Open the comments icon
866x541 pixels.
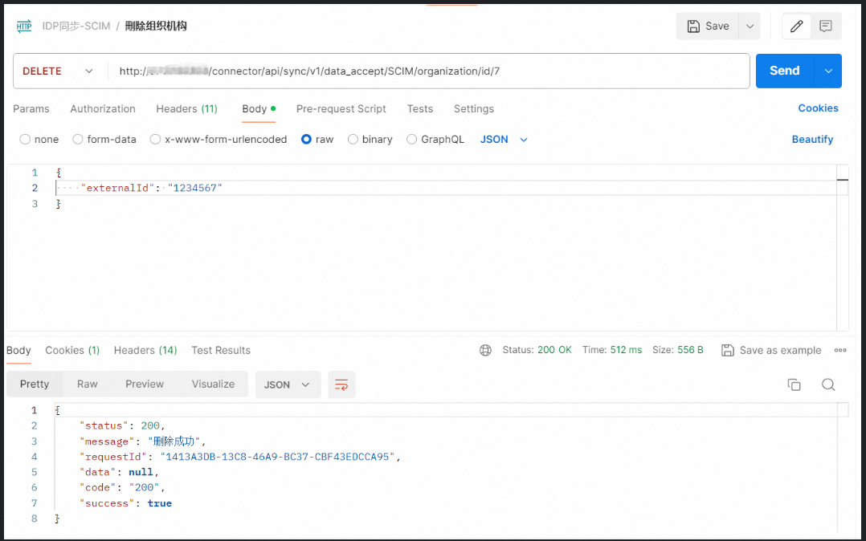coord(825,26)
